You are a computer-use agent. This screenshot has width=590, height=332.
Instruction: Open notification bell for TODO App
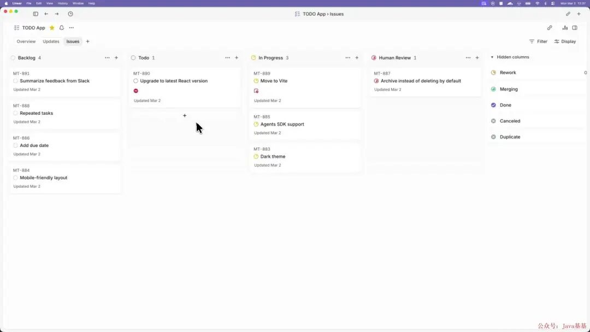point(62,28)
